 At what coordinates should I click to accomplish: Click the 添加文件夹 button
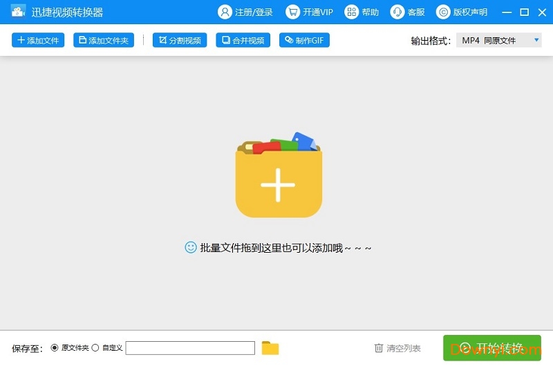coord(104,41)
